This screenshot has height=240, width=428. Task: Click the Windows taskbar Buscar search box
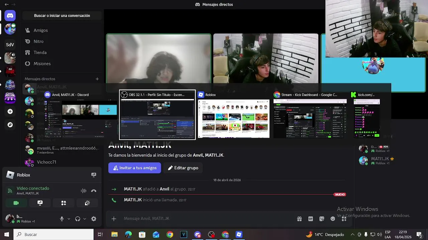point(53,234)
